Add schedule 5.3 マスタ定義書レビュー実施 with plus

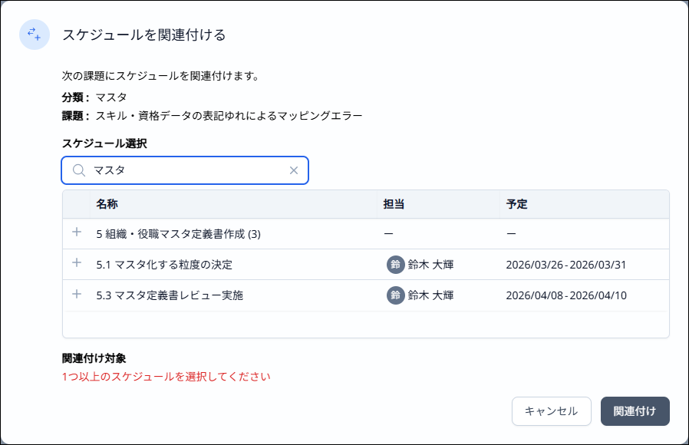pyautogui.click(x=76, y=294)
